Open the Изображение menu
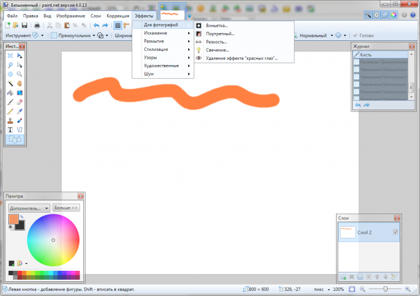 [71, 16]
